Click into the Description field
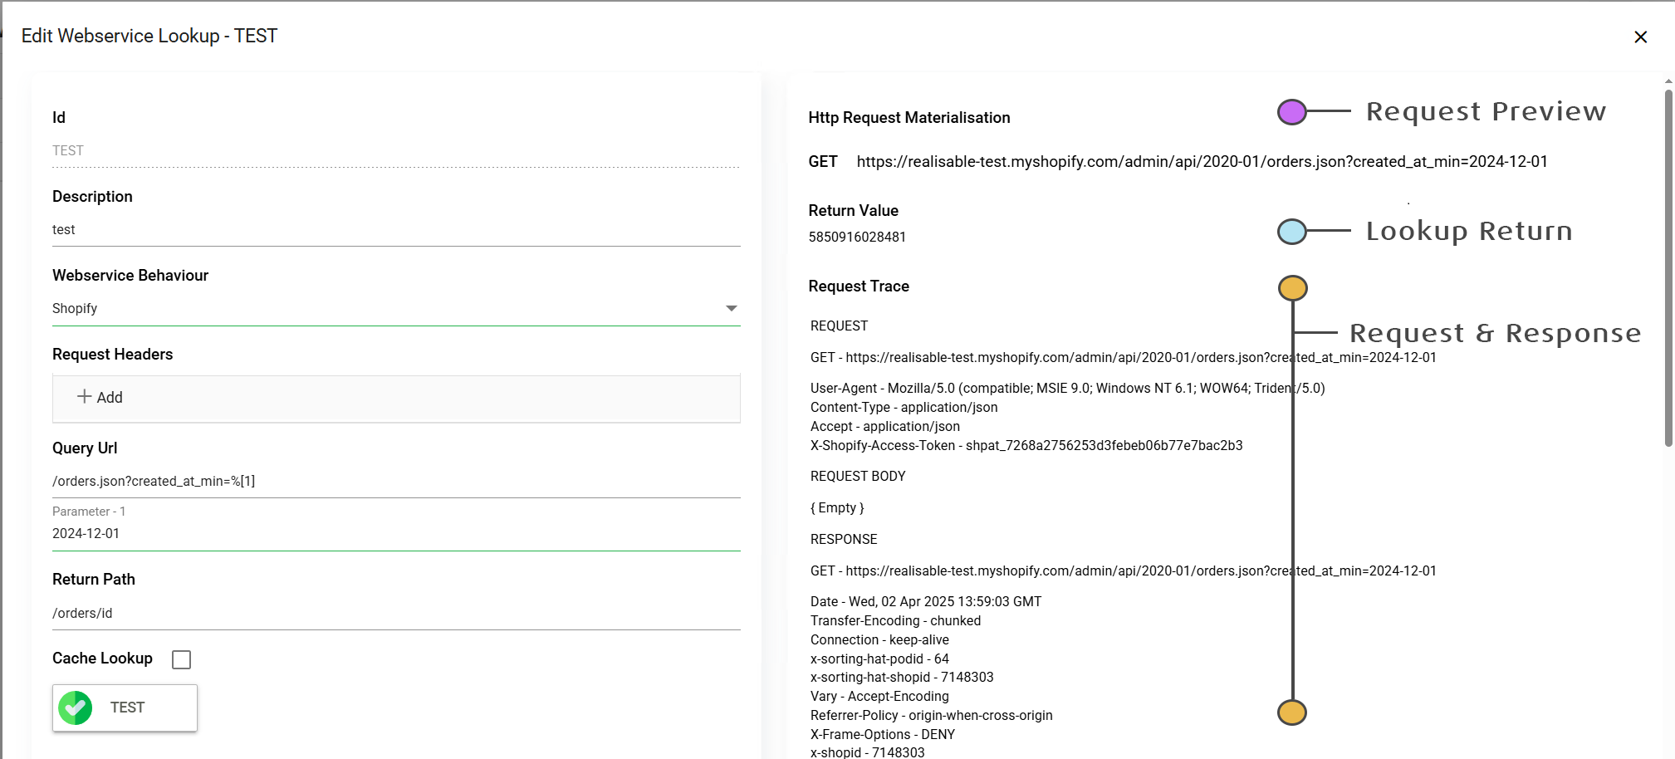This screenshot has width=1675, height=759. tap(395, 230)
